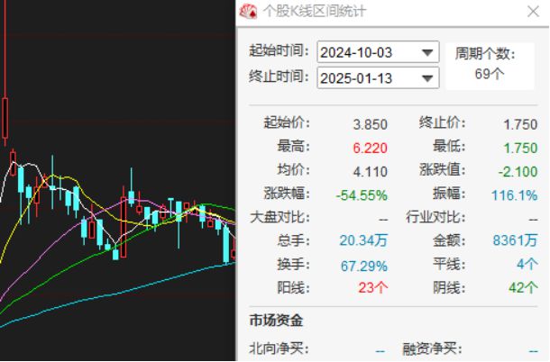The image size is (550, 362).
Task: Select the 2025-01-13 end date field
Action: pyautogui.click(x=378, y=77)
